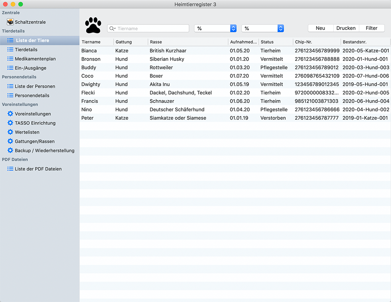This screenshot has width=391, height=302.
Task: Click the Drucken button
Action: tap(346, 28)
